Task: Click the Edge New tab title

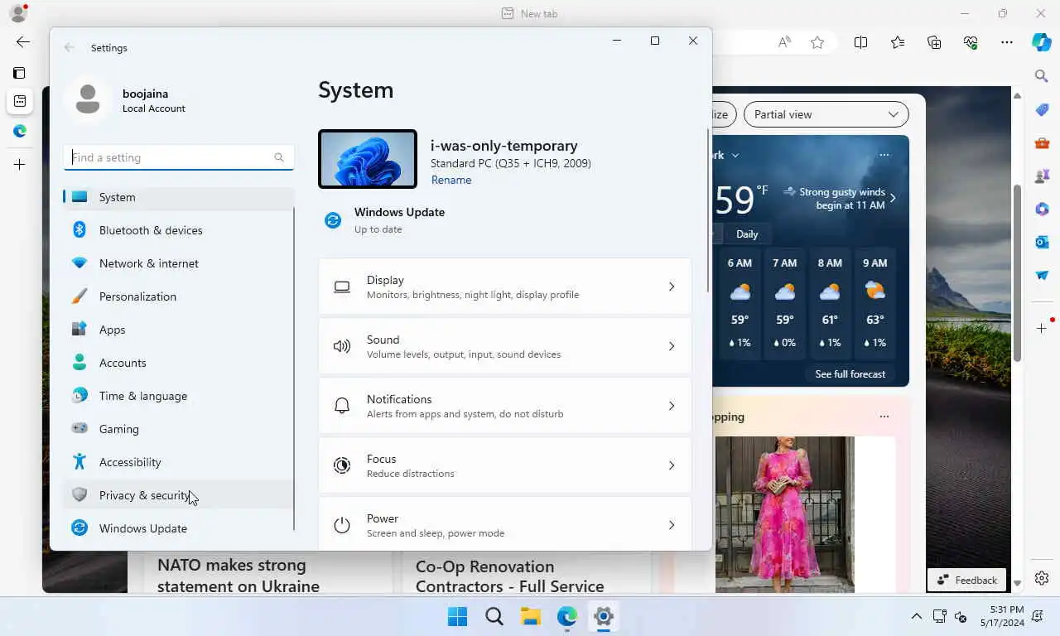Action: coord(538,13)
